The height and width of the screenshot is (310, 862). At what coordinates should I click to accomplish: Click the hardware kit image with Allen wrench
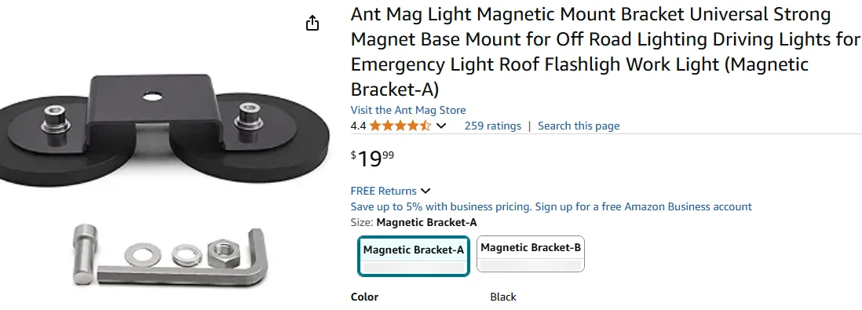(x=170, y=256)
